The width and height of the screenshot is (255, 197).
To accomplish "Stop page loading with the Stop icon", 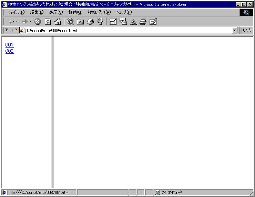I will click(x=38, y=21).
